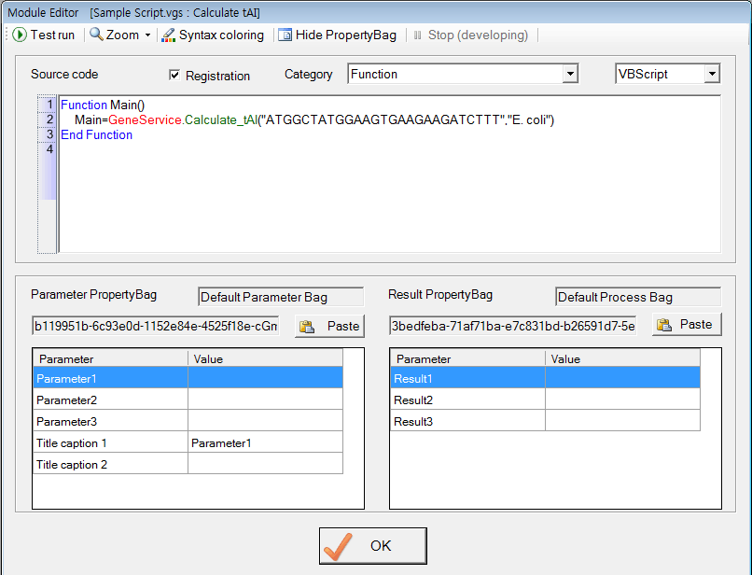Screen dimensions: 752x575
Task: Open the VBScript language dropdown
Action: [x=712, y=74]
